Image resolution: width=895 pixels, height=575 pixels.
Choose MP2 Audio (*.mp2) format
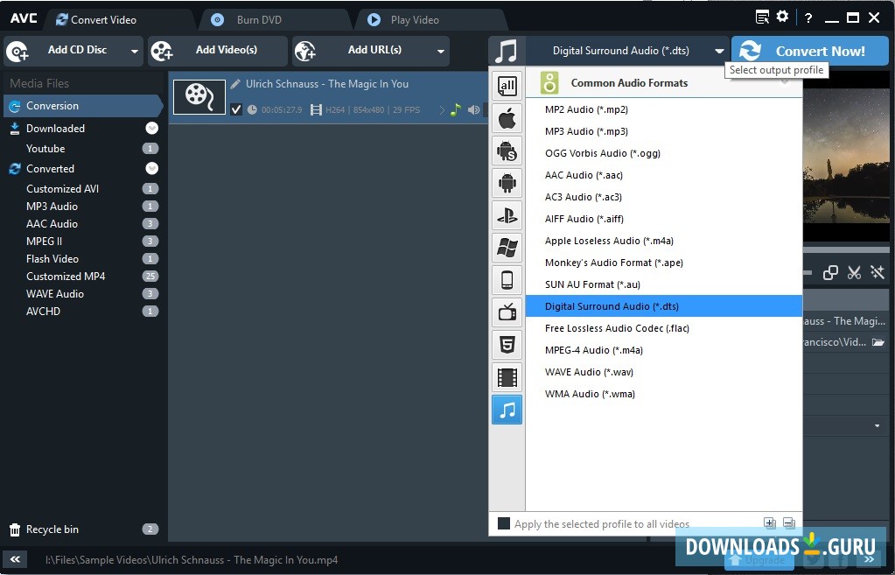[663, 109]
